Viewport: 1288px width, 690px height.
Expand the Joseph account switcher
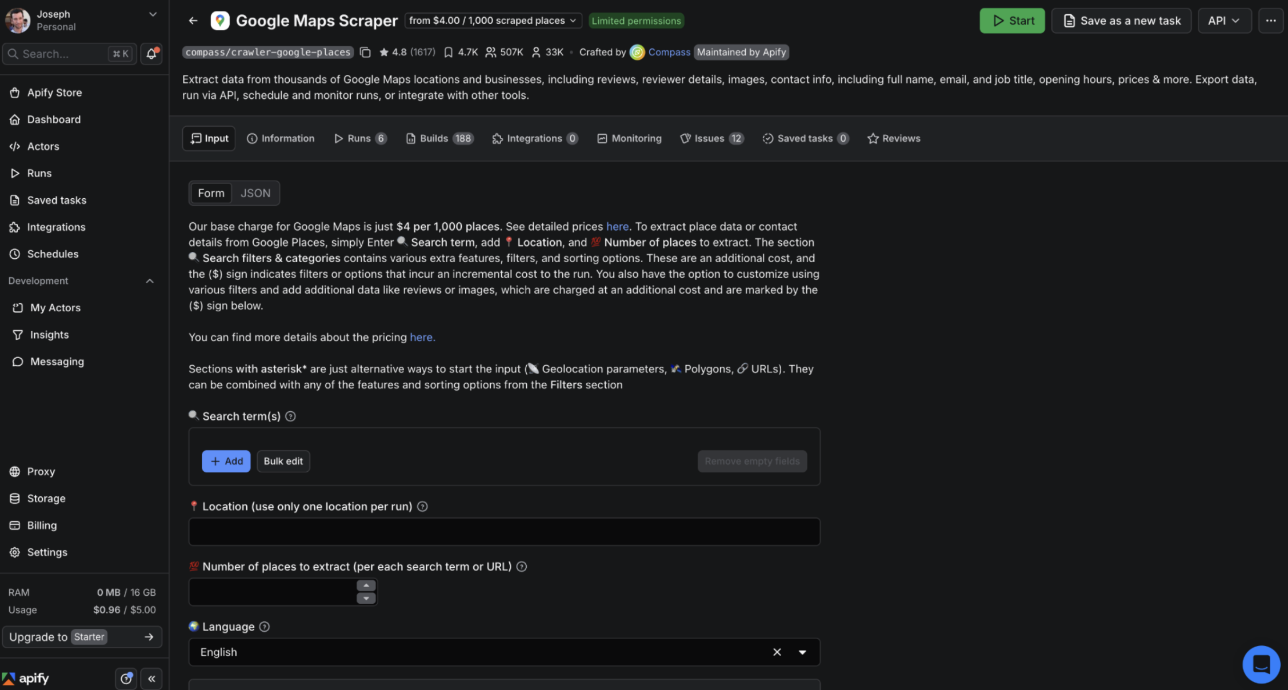pos(153,14)
